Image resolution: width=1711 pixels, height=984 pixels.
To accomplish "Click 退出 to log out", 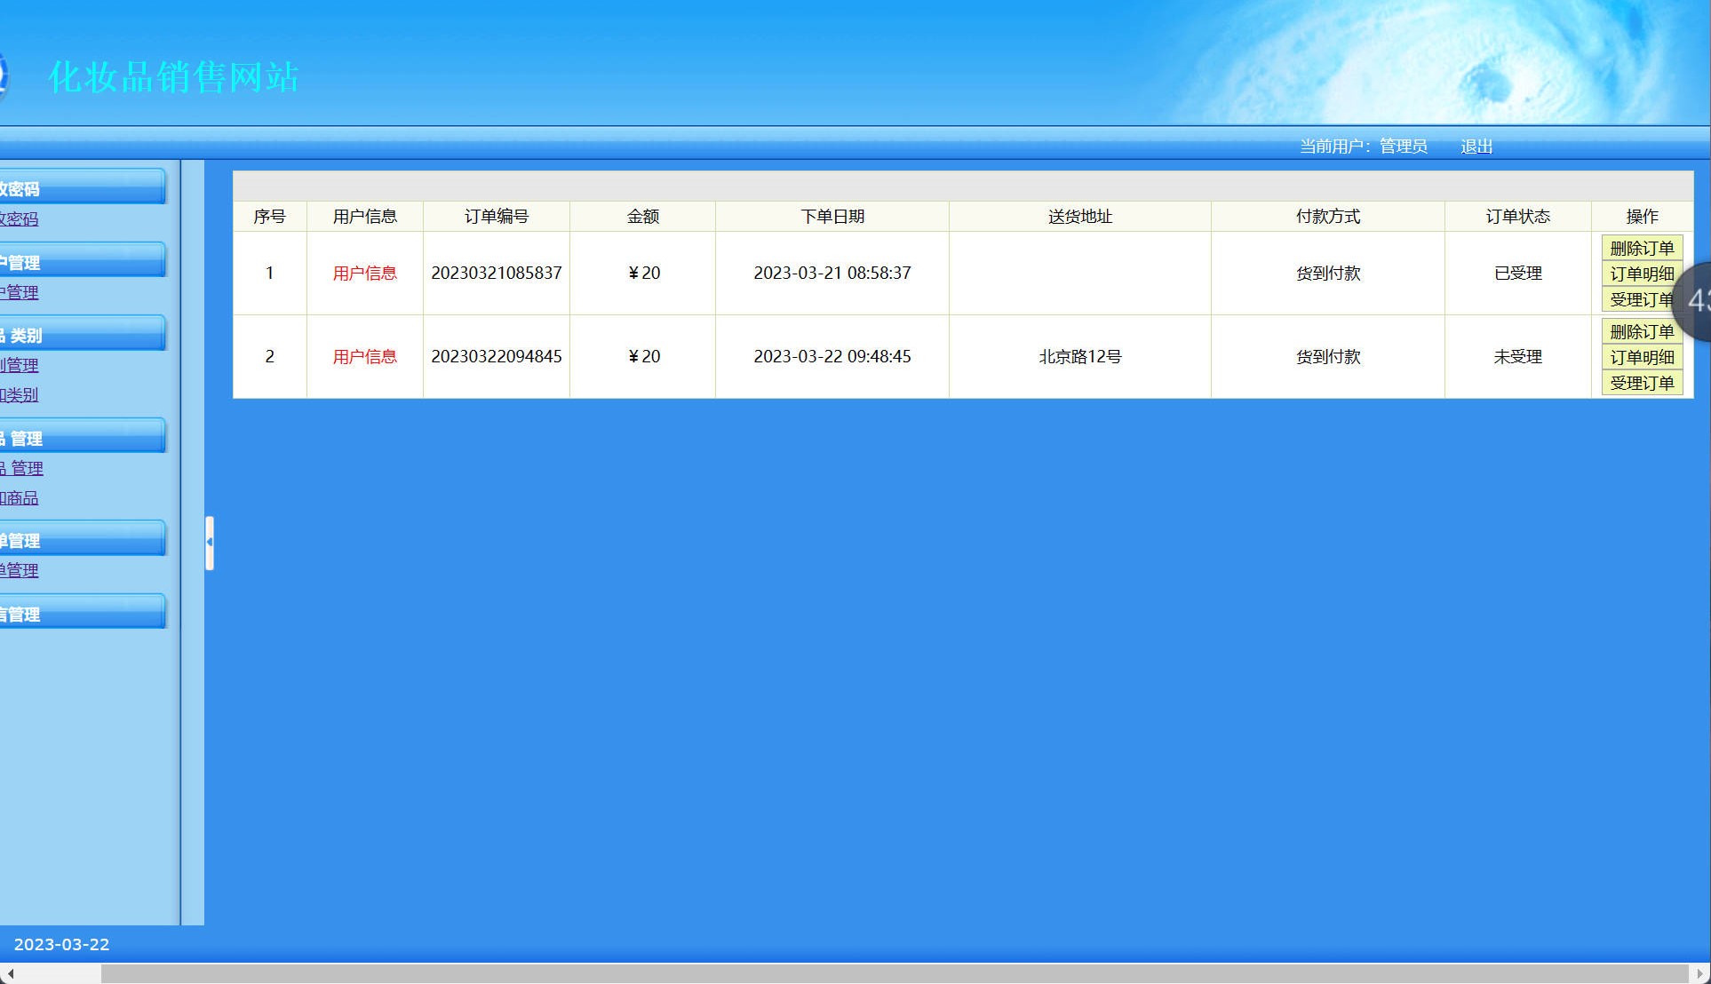I will (1476, 147).
